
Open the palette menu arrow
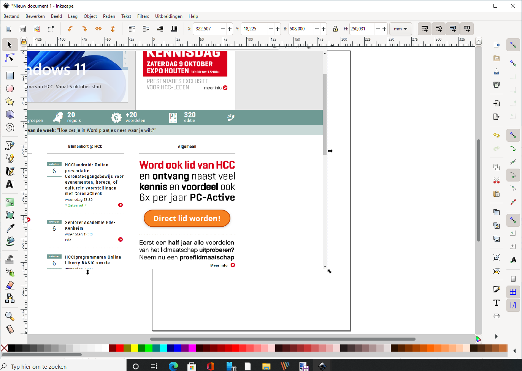[x=514, y=351]
